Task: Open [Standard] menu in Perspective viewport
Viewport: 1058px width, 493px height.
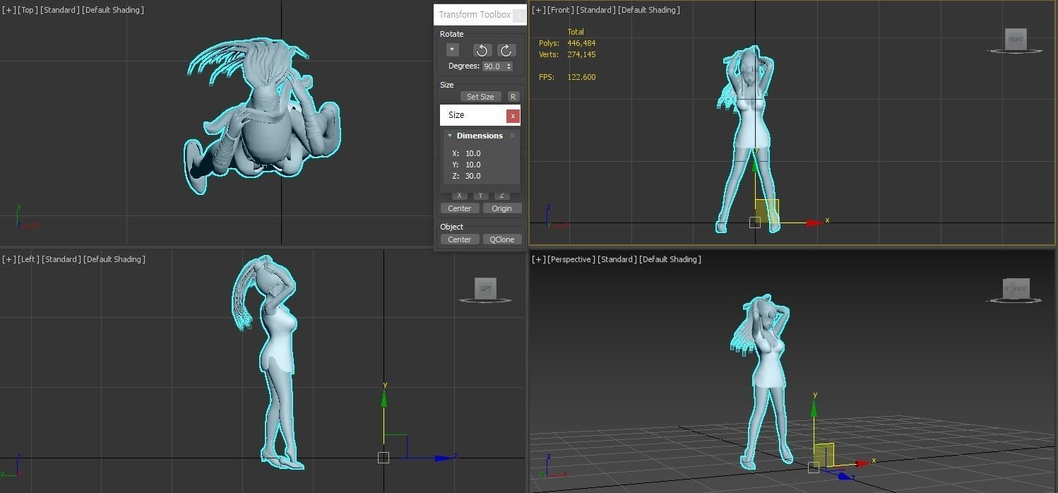Action: tap(617, 259)
